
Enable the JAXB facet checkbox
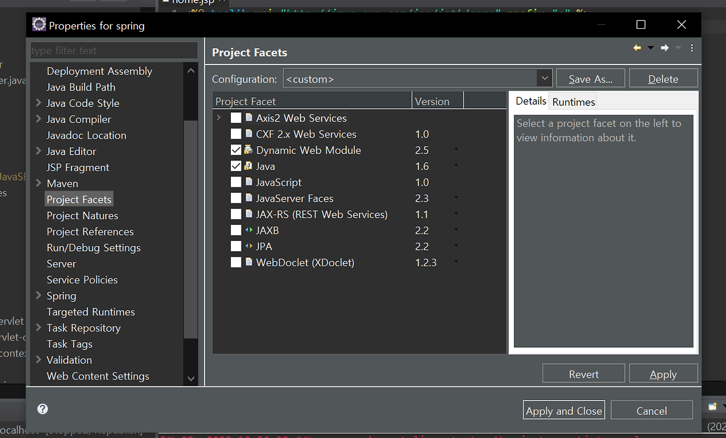point(236,231)
